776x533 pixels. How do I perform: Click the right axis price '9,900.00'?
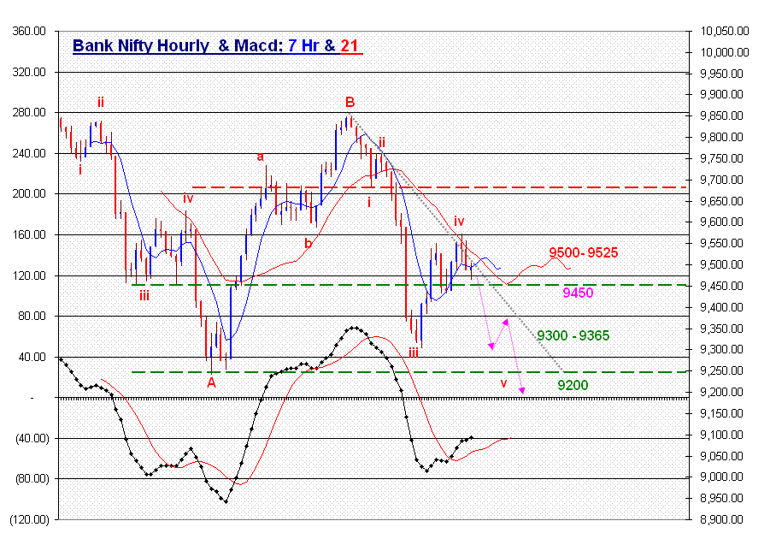[x=721, y=95]
